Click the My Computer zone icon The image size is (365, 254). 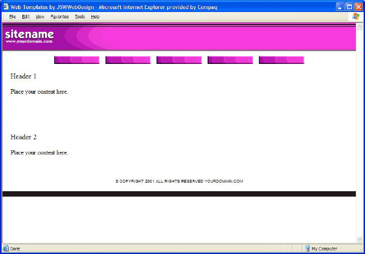tap(307, 248)
